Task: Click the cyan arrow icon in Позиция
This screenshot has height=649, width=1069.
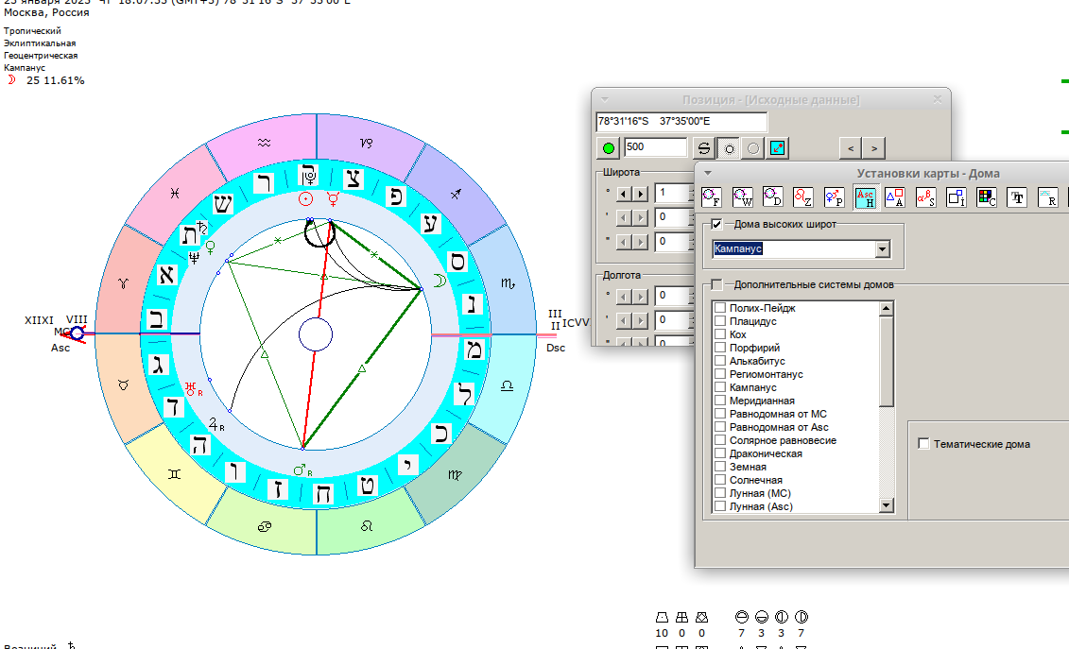Action: tap(778, 148)
